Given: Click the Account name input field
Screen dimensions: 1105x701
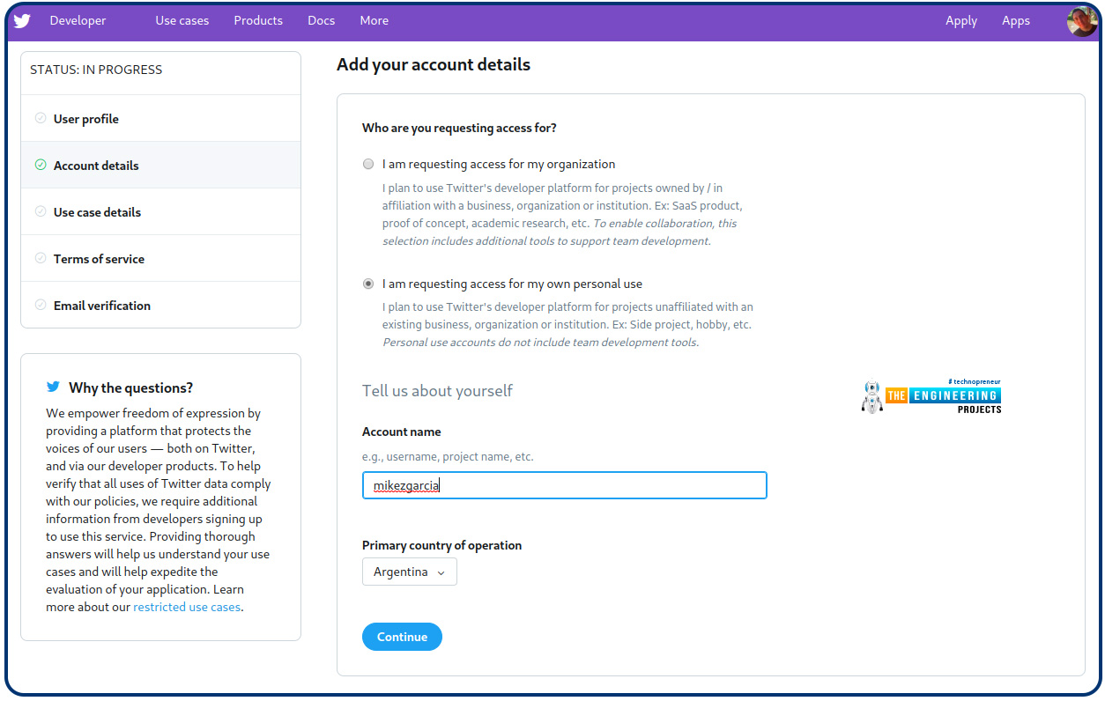Looking at the screenshot, I should [x=565, y=485].
